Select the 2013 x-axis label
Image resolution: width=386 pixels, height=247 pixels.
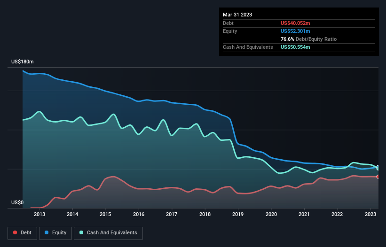tap(39, 214)
